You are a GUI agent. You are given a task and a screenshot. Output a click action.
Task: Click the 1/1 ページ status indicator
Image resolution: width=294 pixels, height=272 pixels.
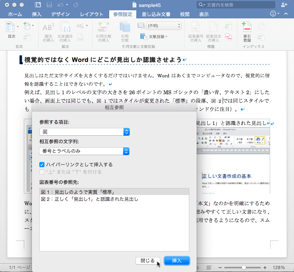(20, 268)
